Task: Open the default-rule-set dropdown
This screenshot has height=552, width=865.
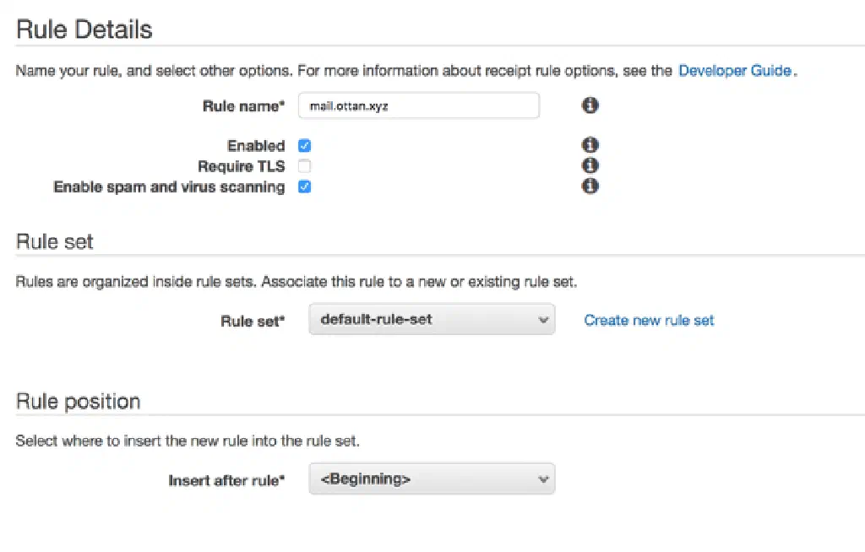Action: point(431,320)
